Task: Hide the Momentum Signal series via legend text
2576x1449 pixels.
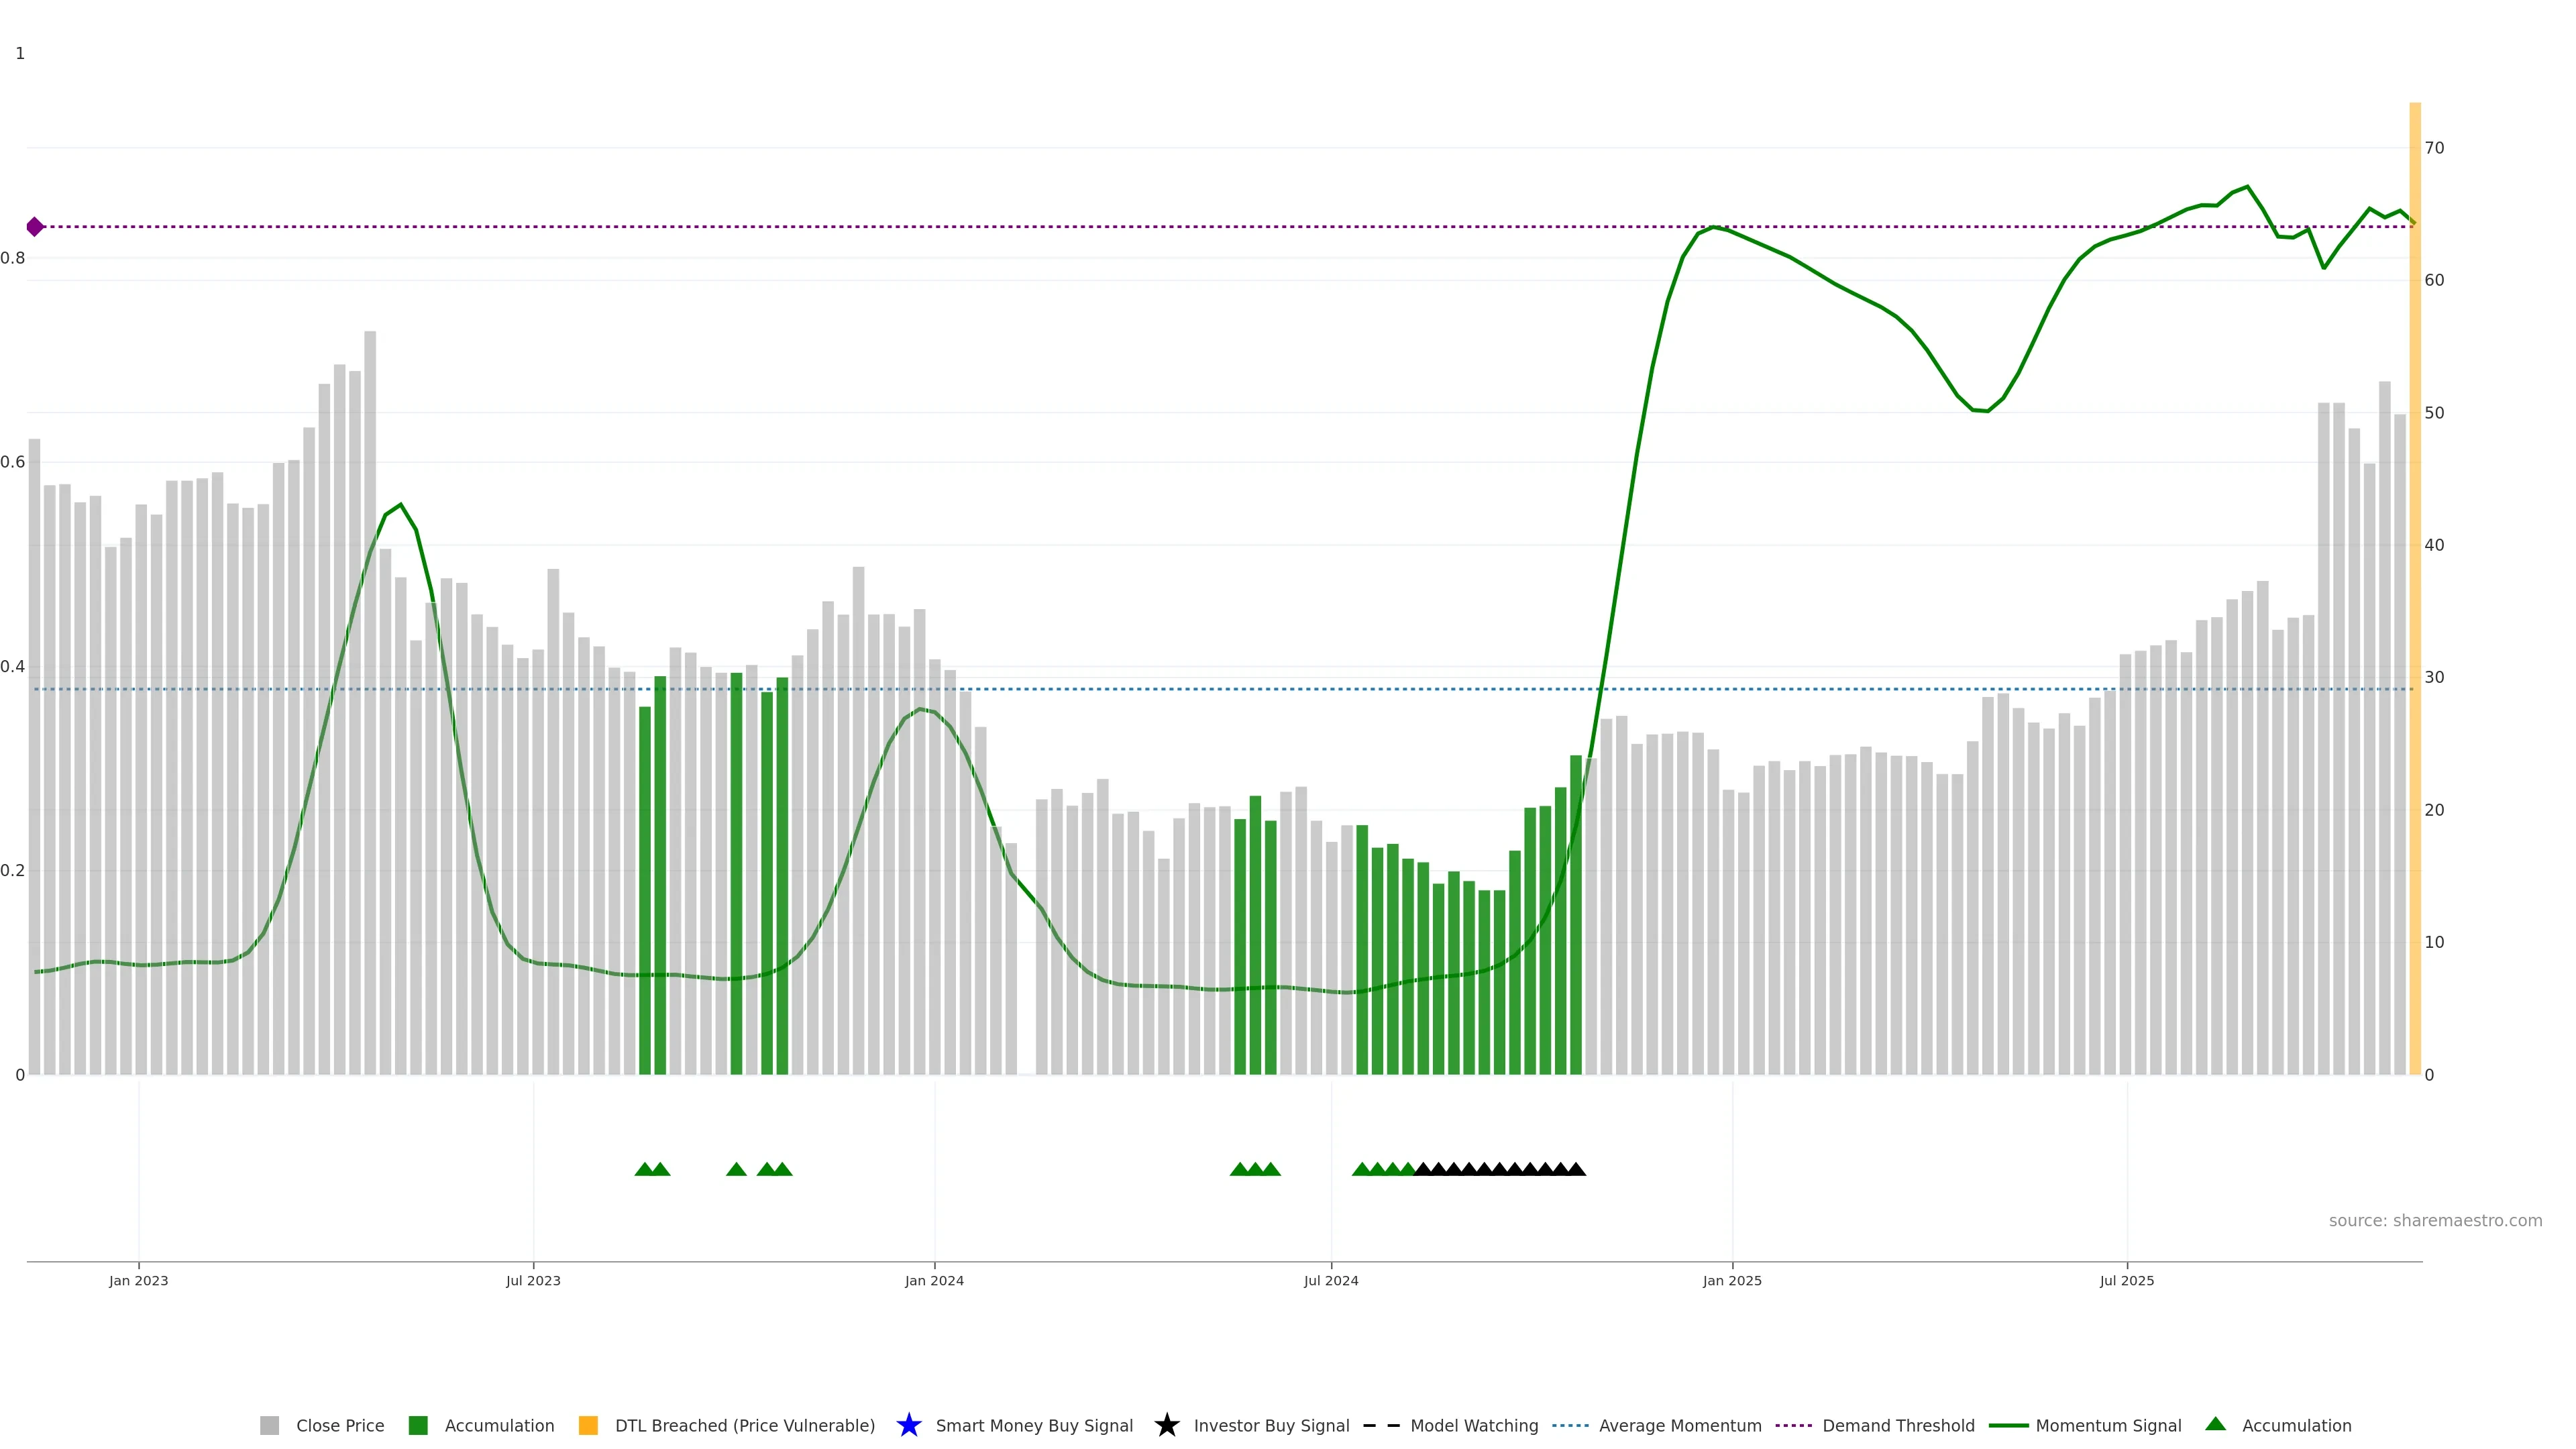Action: [x=2108, y=1425]
